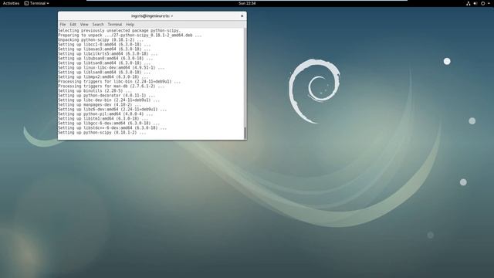
Task: Open the Help menu in the terminal
Action: pos(130,24)
